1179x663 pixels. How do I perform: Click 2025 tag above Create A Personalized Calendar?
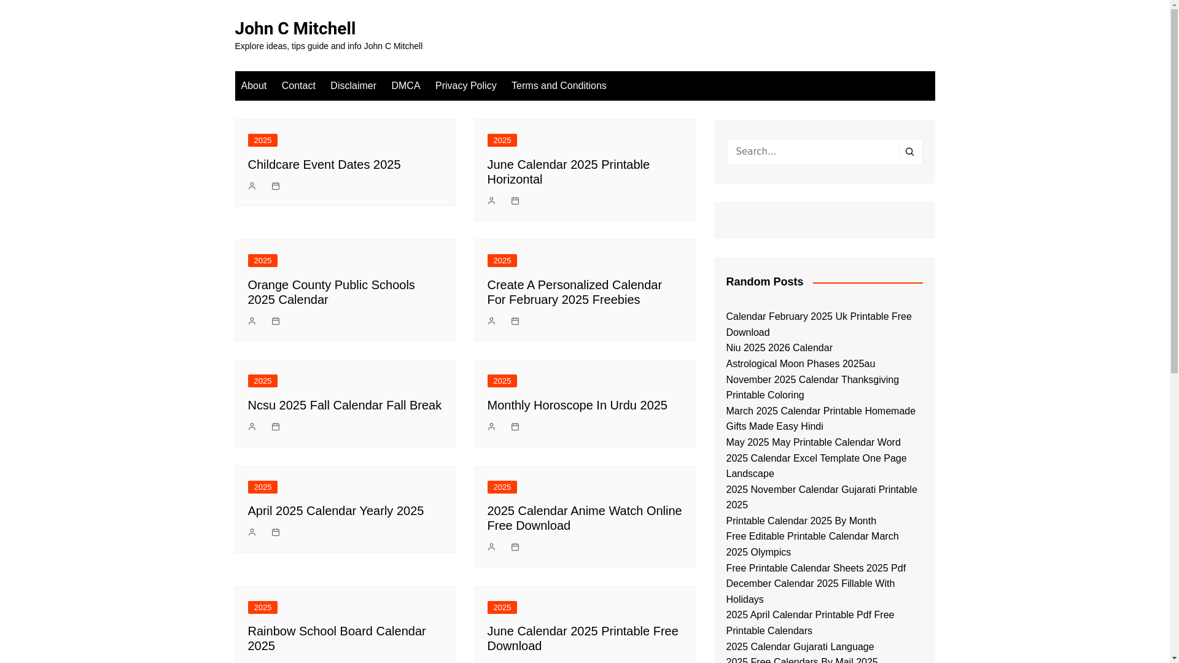click(x=502, y=261)
